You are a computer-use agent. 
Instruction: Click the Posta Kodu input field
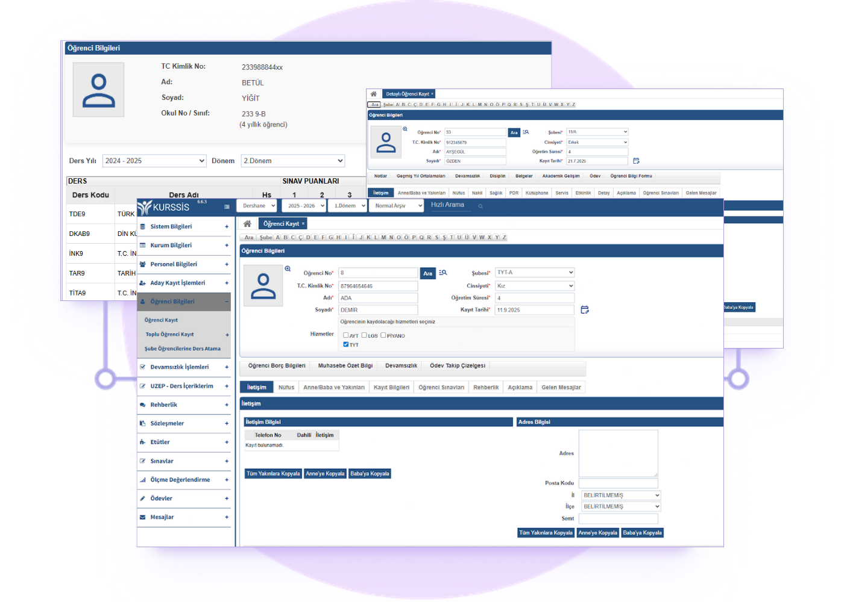(618, 483)
